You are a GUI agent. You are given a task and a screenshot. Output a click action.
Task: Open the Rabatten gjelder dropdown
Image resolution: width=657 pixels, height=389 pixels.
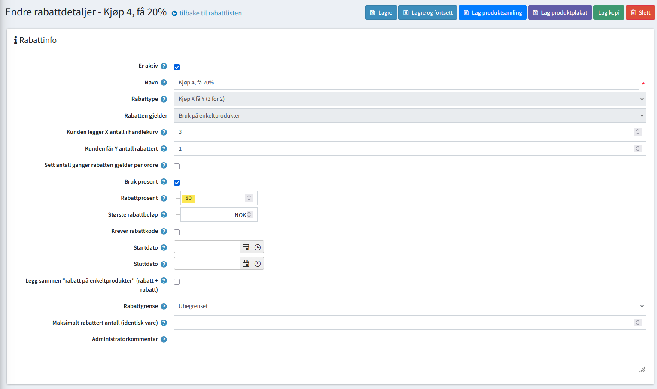click(409, 116)
